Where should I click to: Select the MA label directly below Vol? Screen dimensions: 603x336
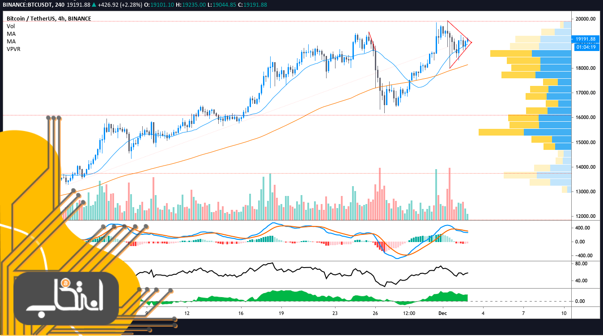pos(11,34)
